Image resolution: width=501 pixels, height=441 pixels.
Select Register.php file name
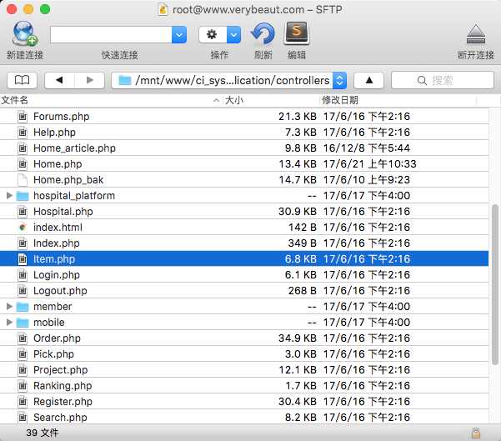[x=63, y=401]
